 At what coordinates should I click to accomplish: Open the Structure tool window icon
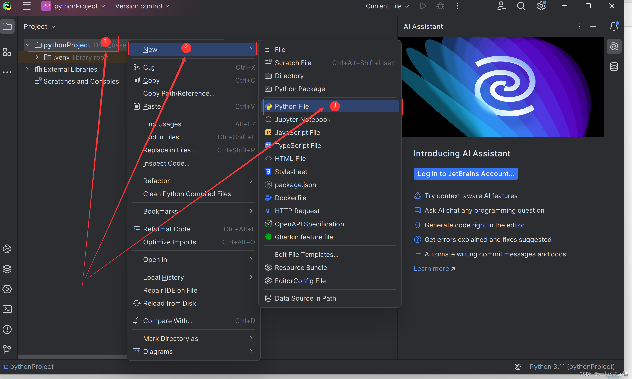pos(7,52)
